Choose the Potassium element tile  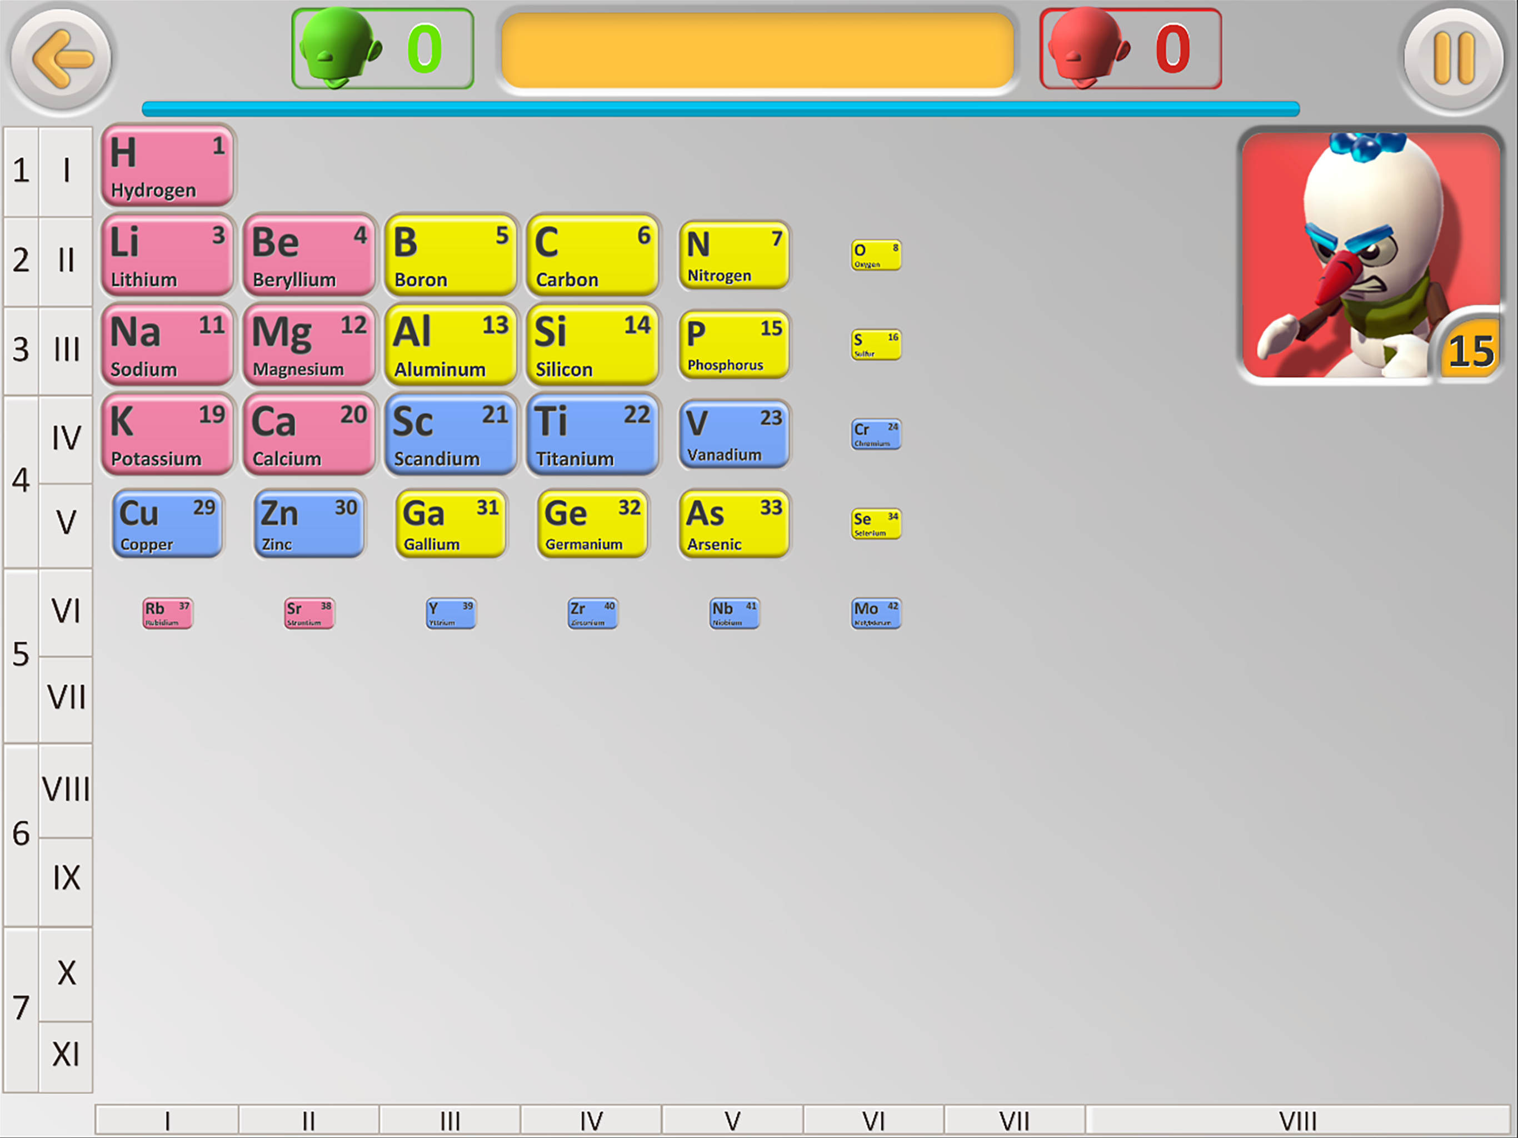pos(168,435)
